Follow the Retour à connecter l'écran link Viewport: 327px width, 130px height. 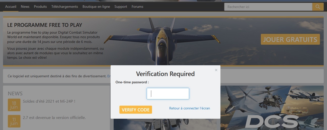click(x=190, y=108)
